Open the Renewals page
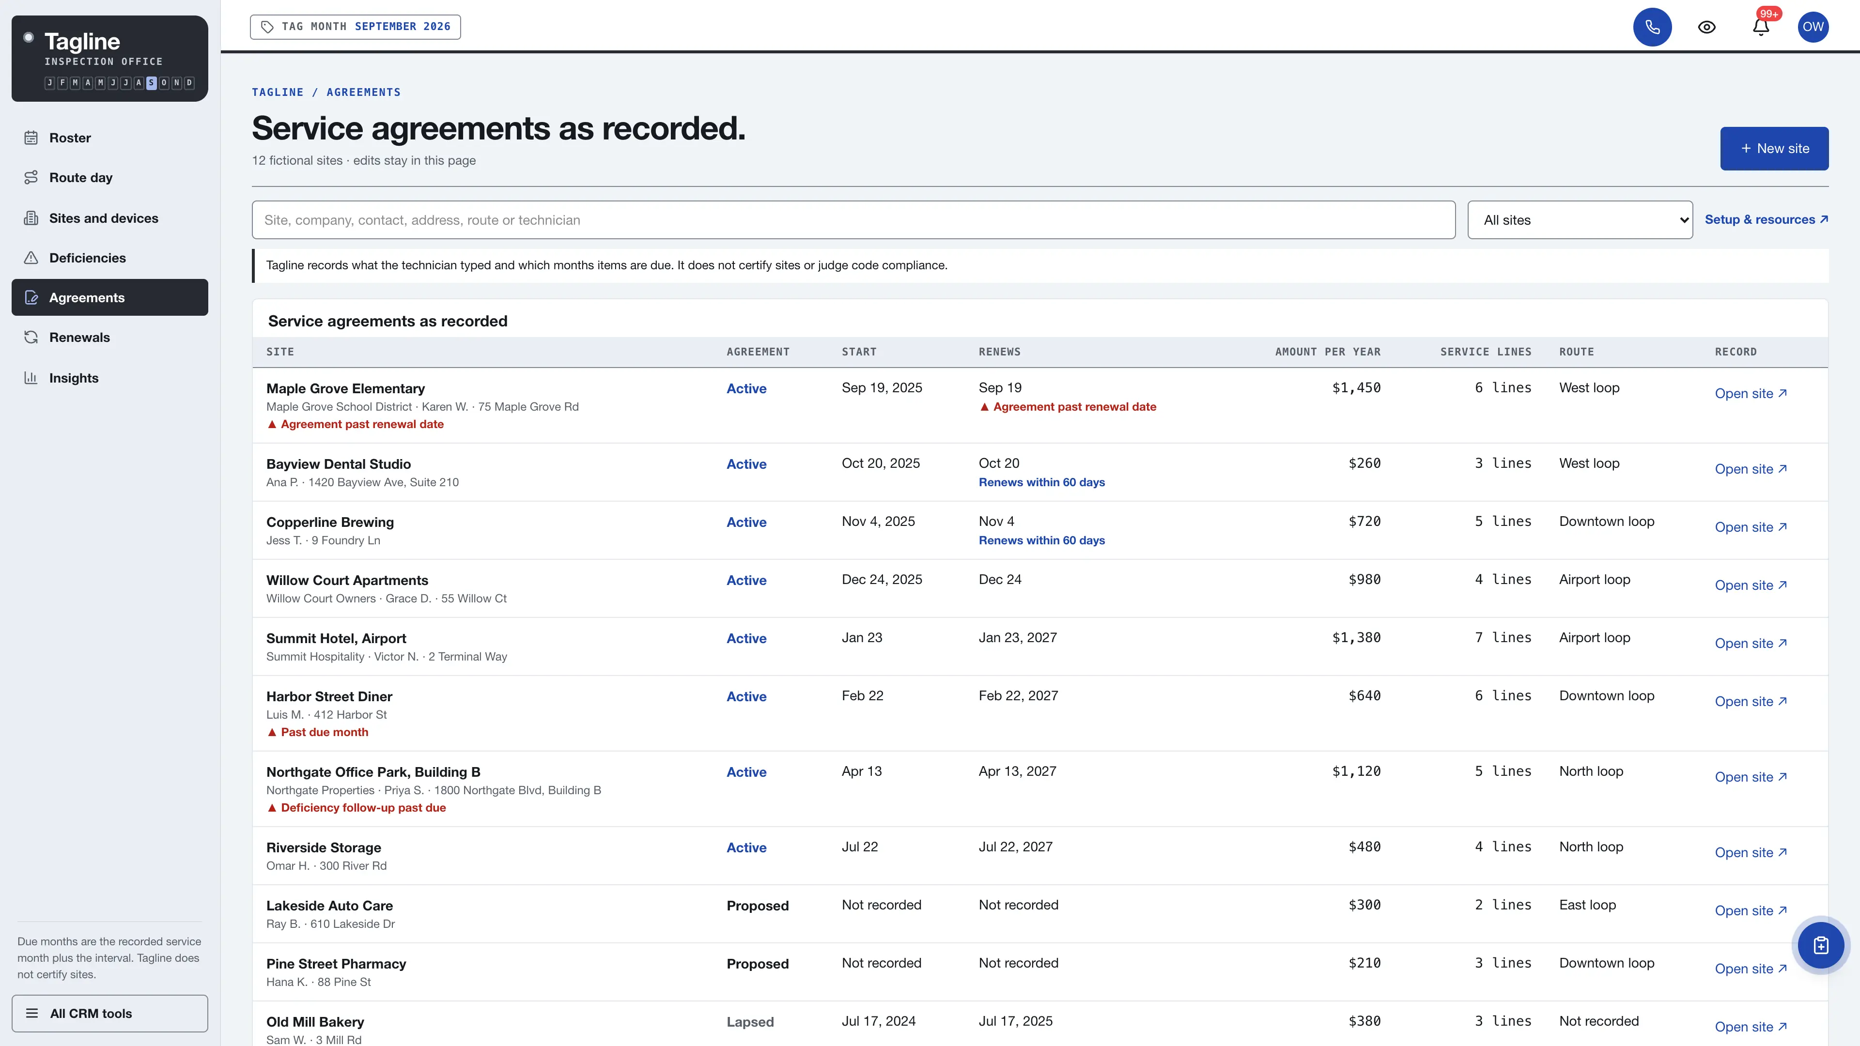1860x1046 pixels. point(110,337)
